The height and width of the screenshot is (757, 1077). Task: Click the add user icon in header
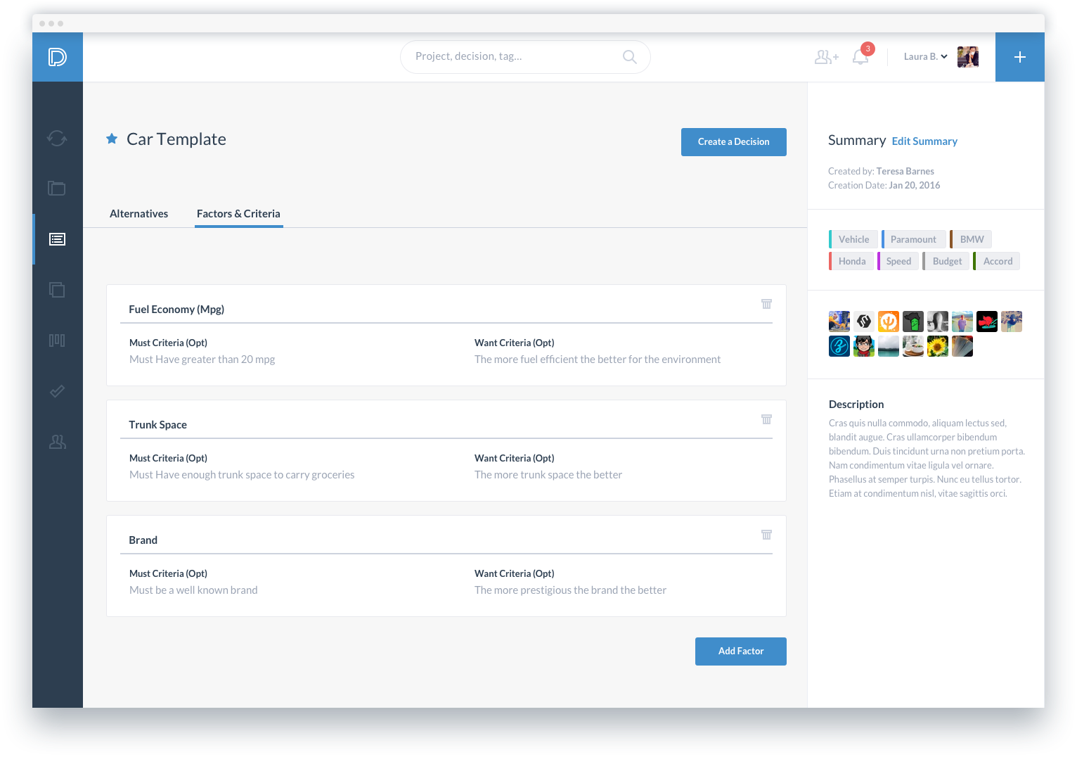(827, 57)
